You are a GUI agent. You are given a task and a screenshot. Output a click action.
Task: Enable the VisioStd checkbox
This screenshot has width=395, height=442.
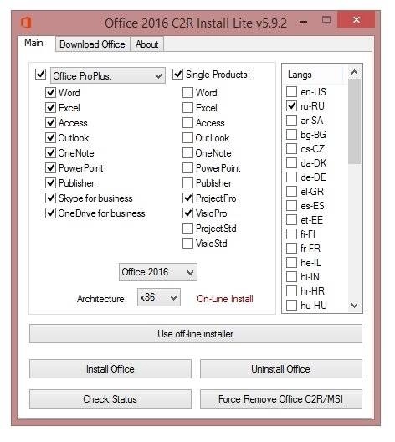[x=187, y=244]
